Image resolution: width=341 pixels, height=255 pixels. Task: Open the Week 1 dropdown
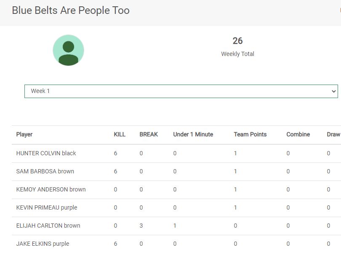pyautogui.click(x=181, y=91)
